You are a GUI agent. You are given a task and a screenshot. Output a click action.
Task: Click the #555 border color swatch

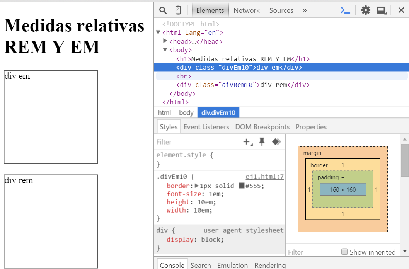[x=242, y=186]
